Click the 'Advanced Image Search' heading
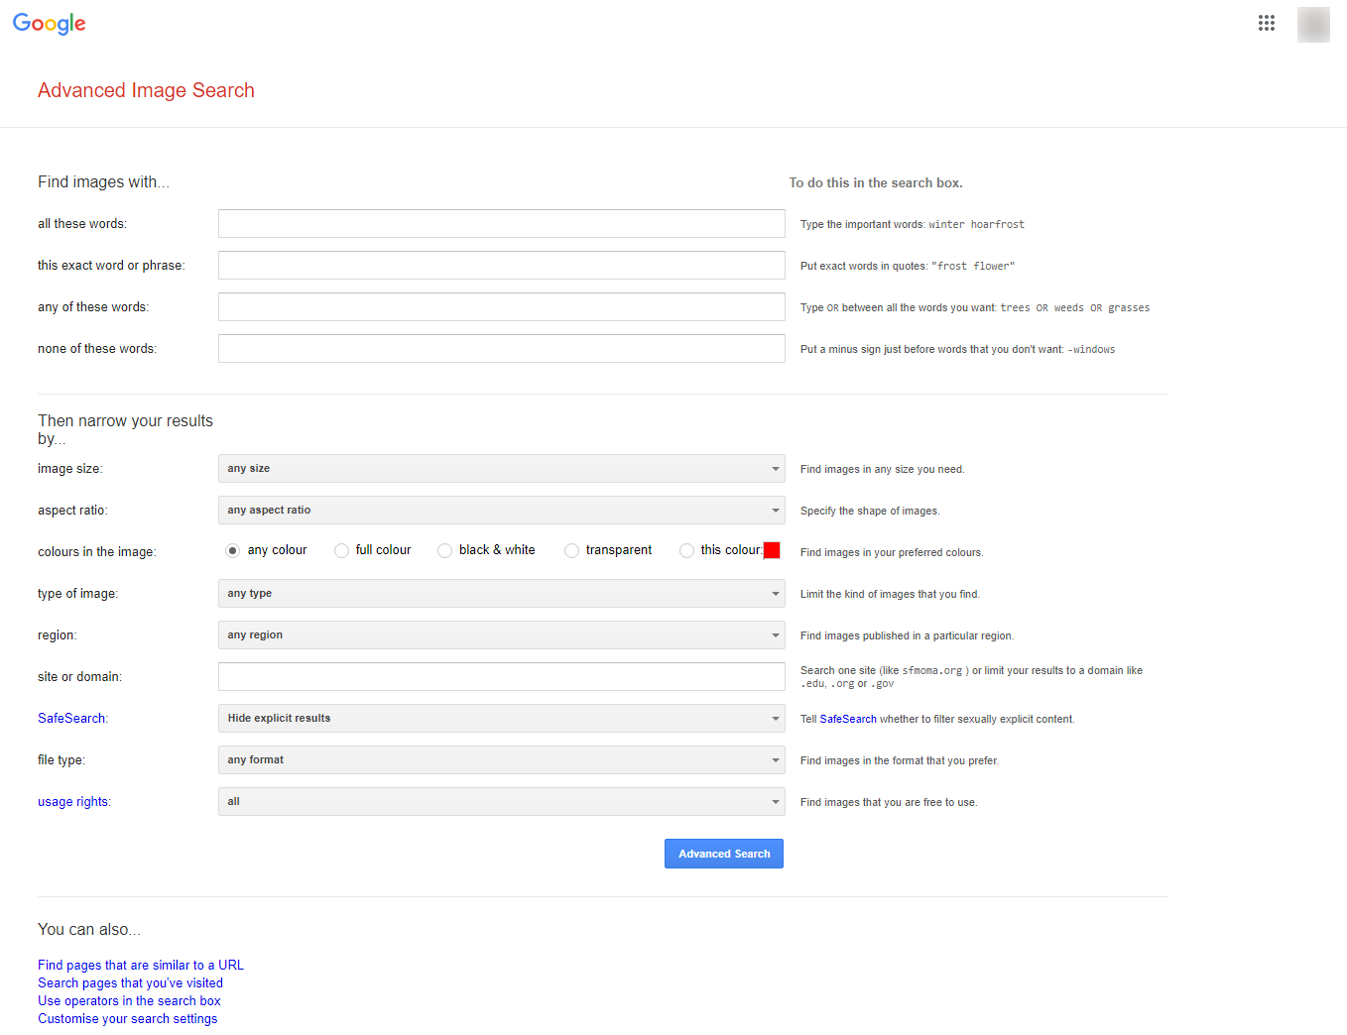This screenshot has width=1347, height=1035. [x=146, y=90]
